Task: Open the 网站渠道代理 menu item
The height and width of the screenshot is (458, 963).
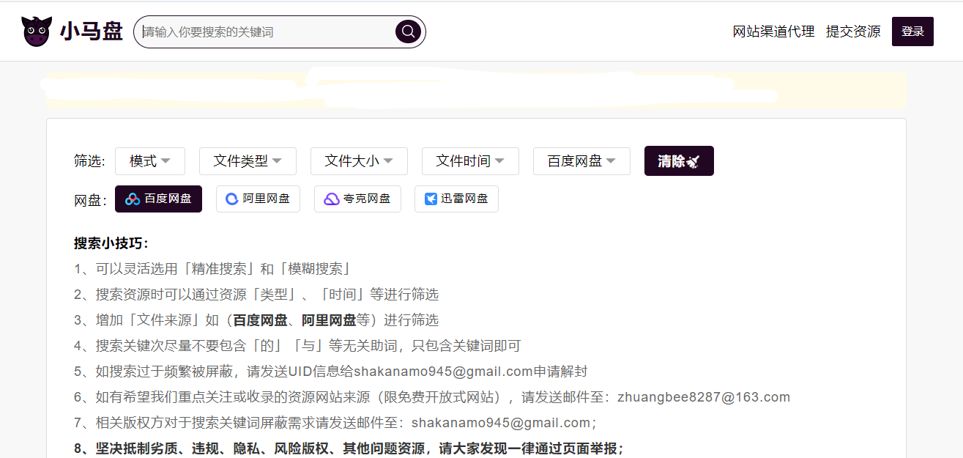Action: [x=773, y=32]
